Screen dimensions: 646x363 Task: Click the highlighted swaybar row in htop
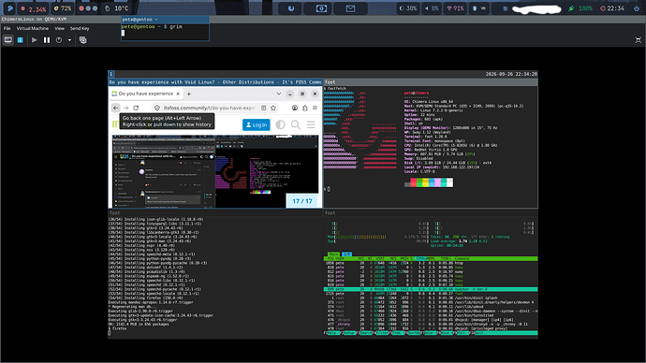(x=431, y=289)
